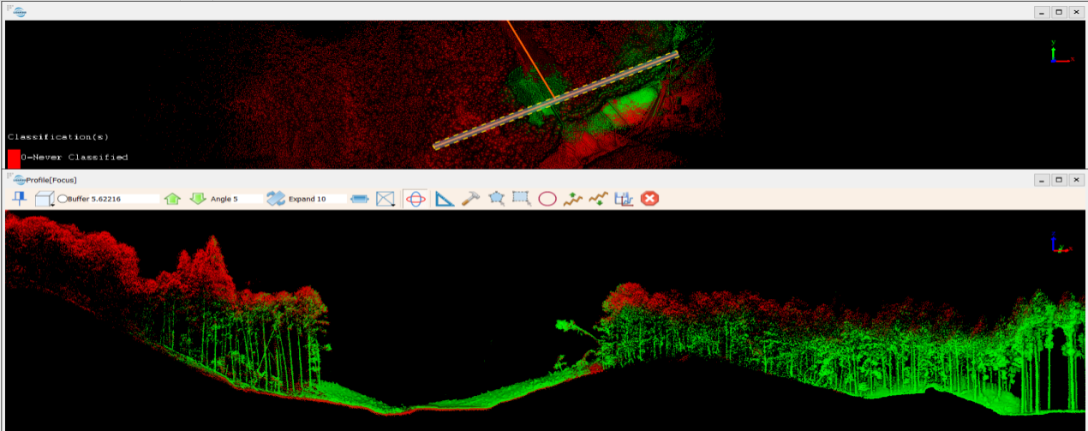Click the '0-Never Classified' legend label
This screenshot has width=1088, height=431.
(x=75, y=158)
